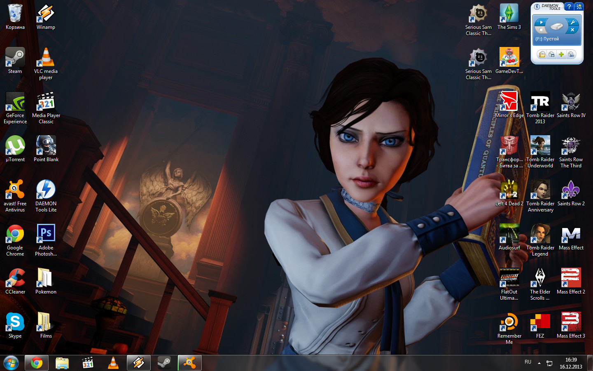Open Adobe Photoshop desktop shortcut

pos(46,240)
